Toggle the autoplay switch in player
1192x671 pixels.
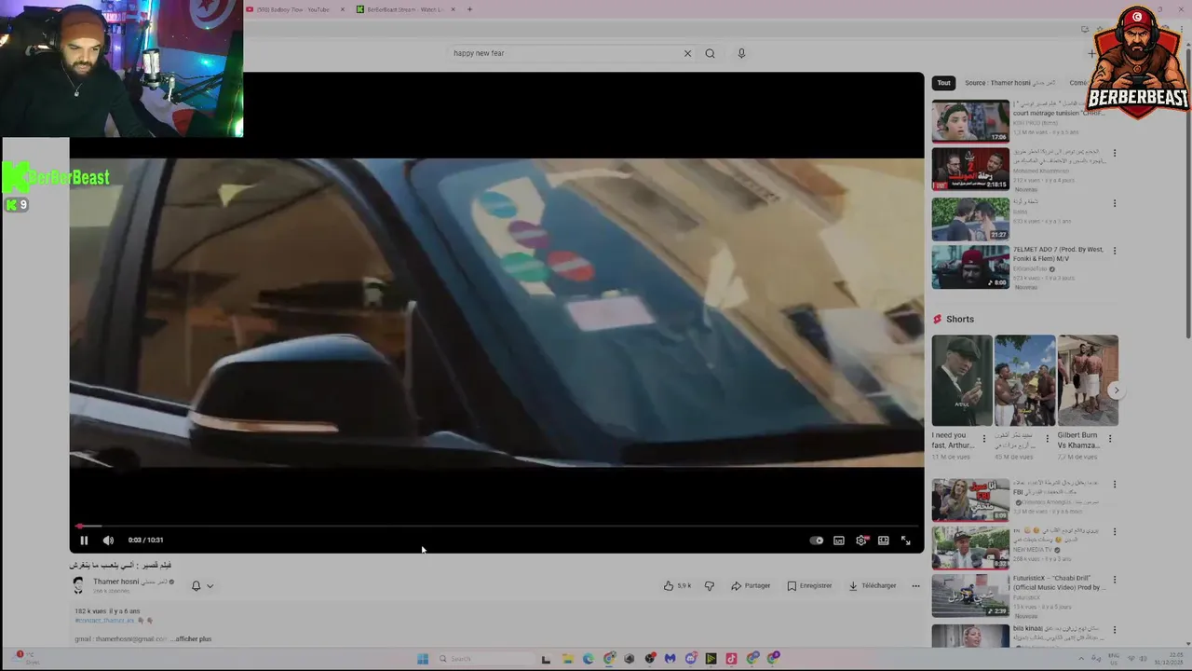817,541
